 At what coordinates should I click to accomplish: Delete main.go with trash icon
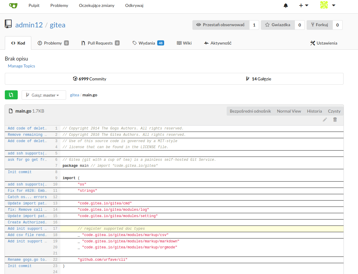coord(335,120)
